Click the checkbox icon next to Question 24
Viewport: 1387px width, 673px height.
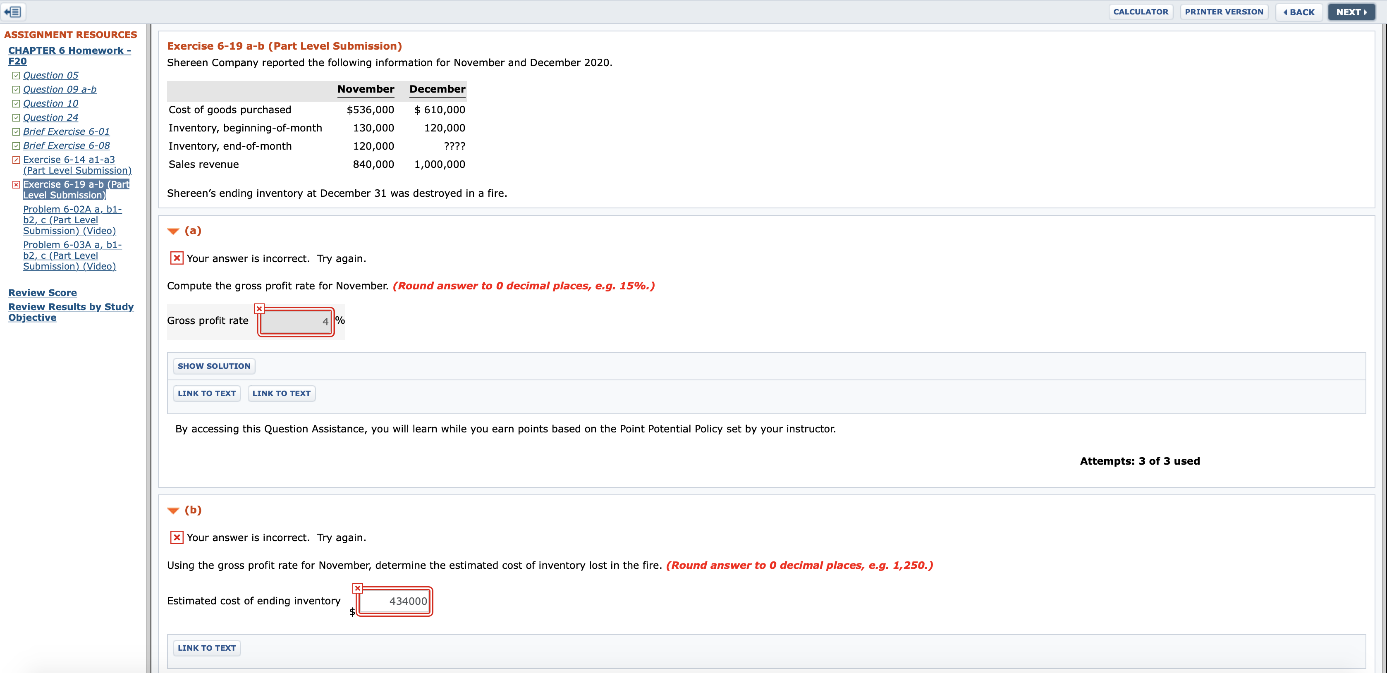click(x=16, y=118)
